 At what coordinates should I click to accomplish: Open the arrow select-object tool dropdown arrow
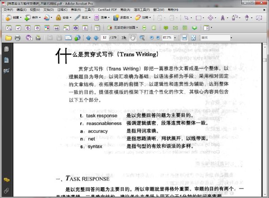[191, 17]
